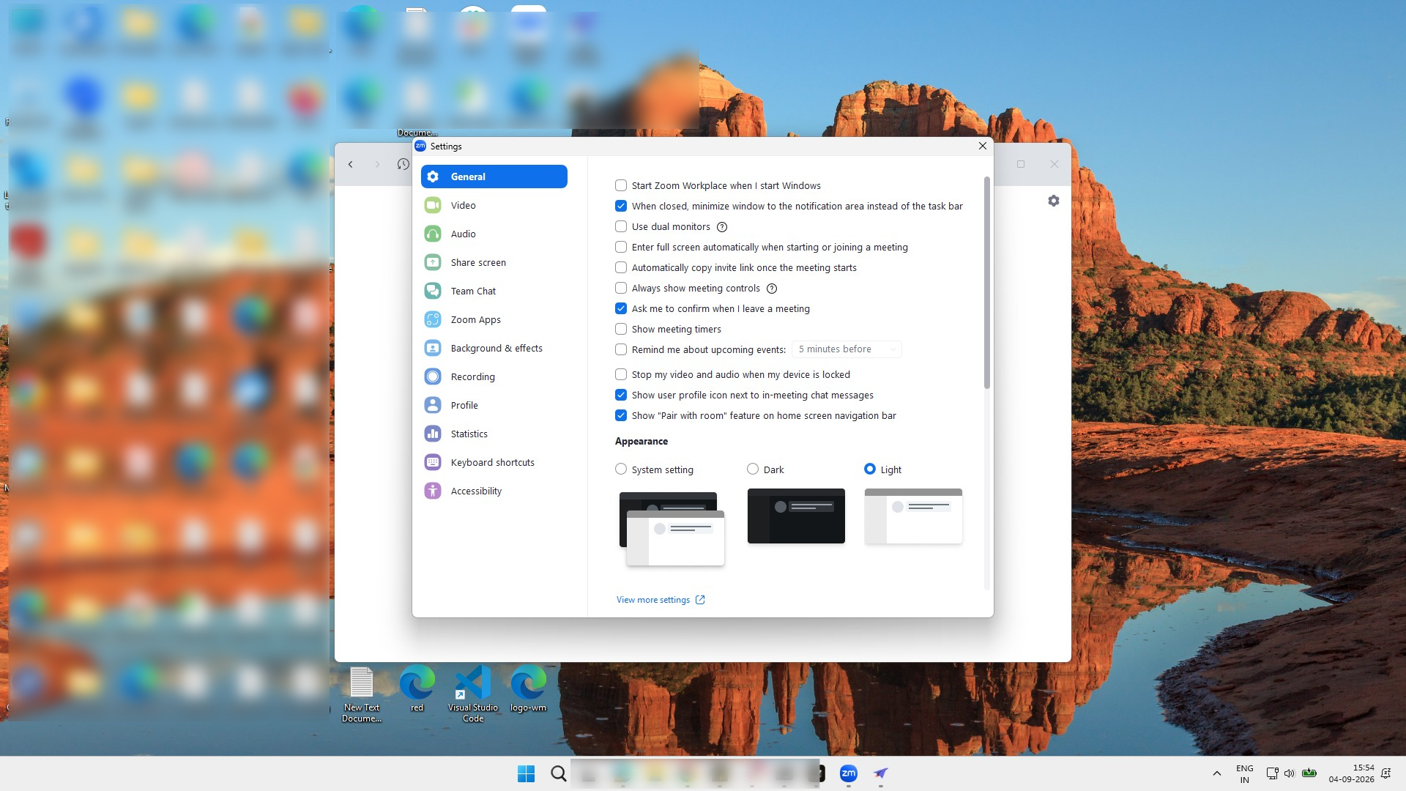
Task: Open Background & effects settings
Action: point(494,348)
